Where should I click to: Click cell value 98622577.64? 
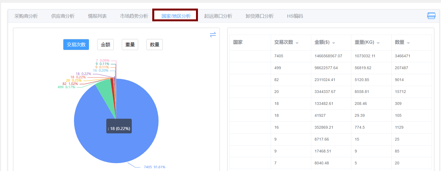tap(326, 68)
